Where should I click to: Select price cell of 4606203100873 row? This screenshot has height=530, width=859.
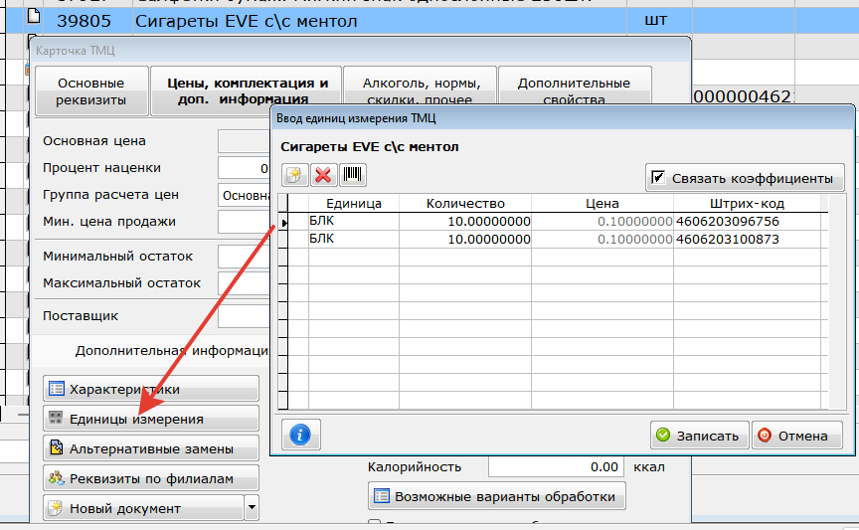pyautogui.click(x=602, y=239)
